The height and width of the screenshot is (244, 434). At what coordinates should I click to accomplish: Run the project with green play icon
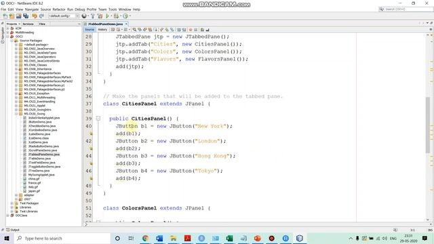107,16
